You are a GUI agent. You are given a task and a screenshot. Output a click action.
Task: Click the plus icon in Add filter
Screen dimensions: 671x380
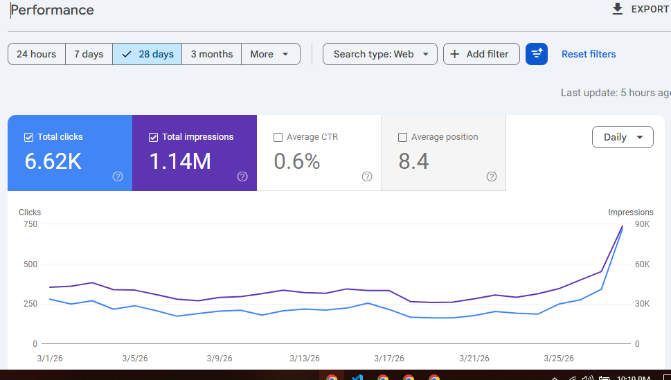tap(455, 54)
